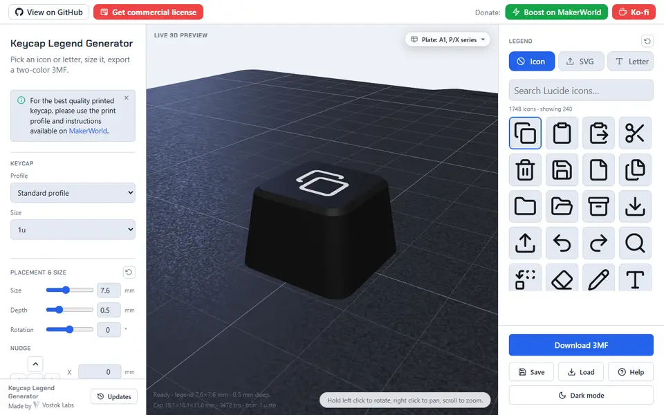
Task: Adjust the legend Depth slider
Action: click(x=69, y=310)
